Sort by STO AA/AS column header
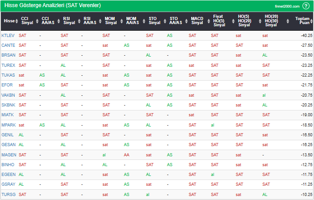This screenshot has height=200, width=314. 175,20
